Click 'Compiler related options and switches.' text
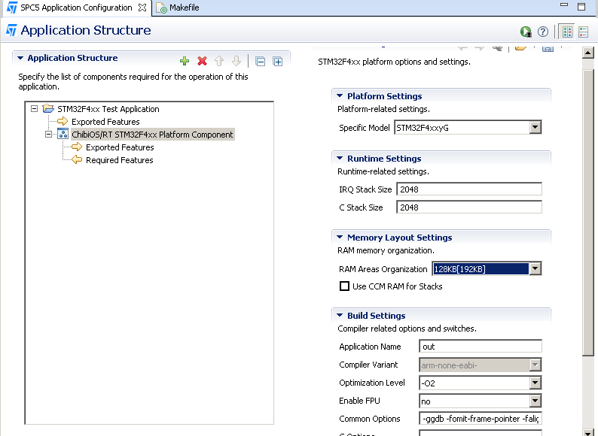The image size is (598, 436). pos(407,329)
